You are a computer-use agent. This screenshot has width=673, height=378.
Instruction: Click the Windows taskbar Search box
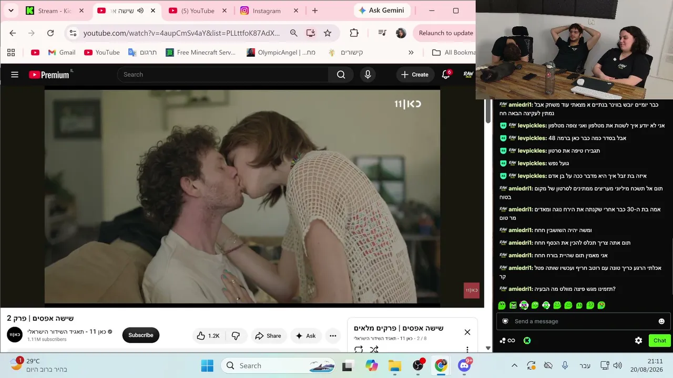(x=279, y=365)
